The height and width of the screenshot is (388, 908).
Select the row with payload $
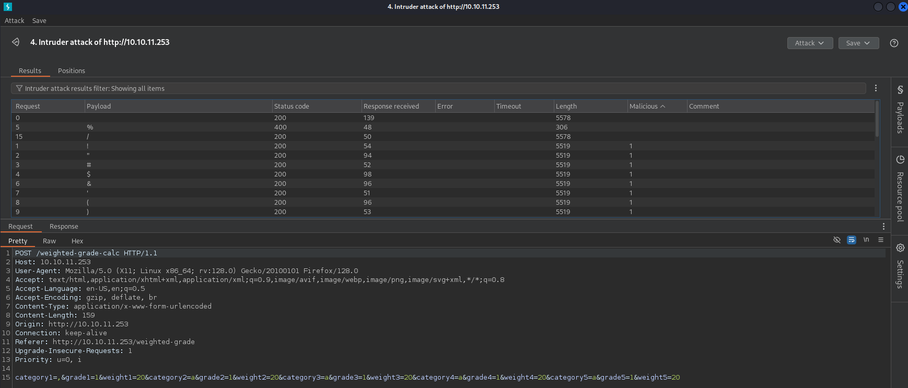point(443,174)
